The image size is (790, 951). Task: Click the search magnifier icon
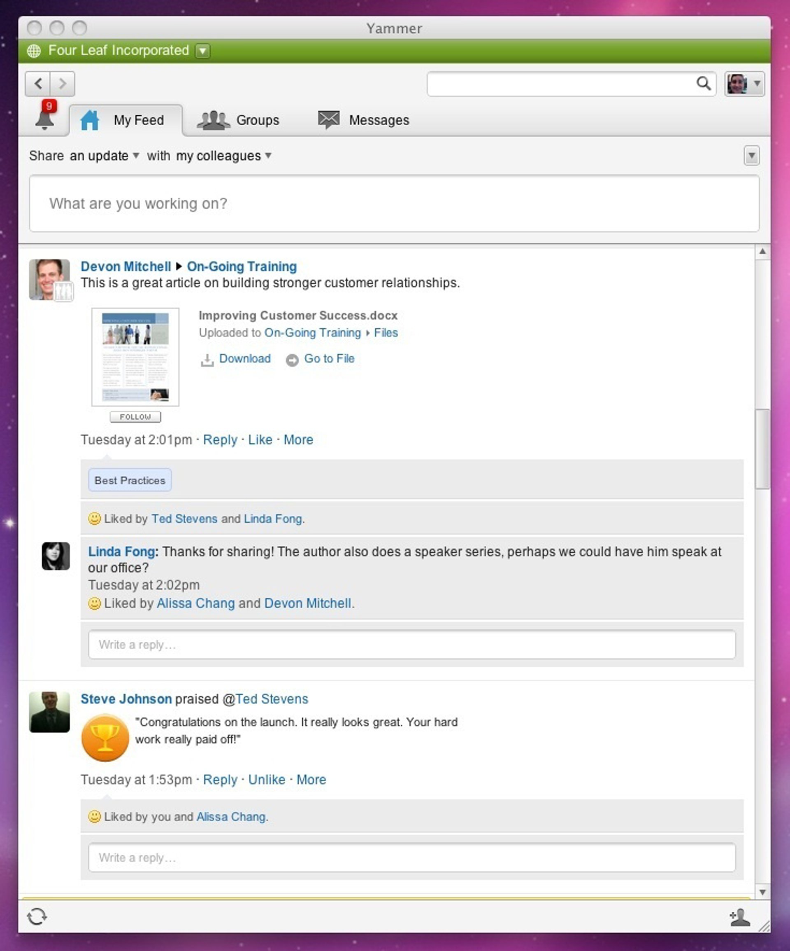click(x=703, y=83)
